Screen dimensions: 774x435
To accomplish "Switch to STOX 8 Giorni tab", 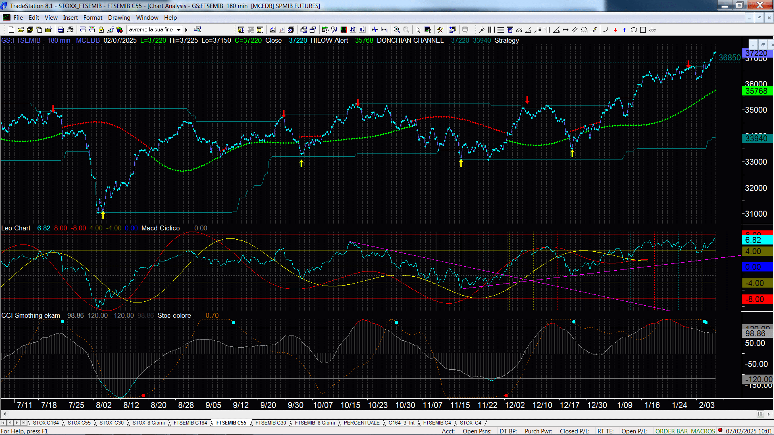I will pyautogui.click(x=149, y=423).
